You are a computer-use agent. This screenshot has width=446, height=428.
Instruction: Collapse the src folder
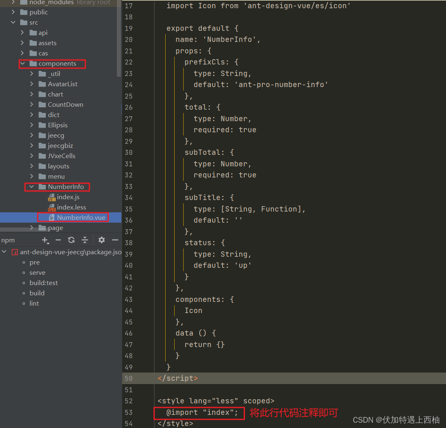[x=13, y=22]
